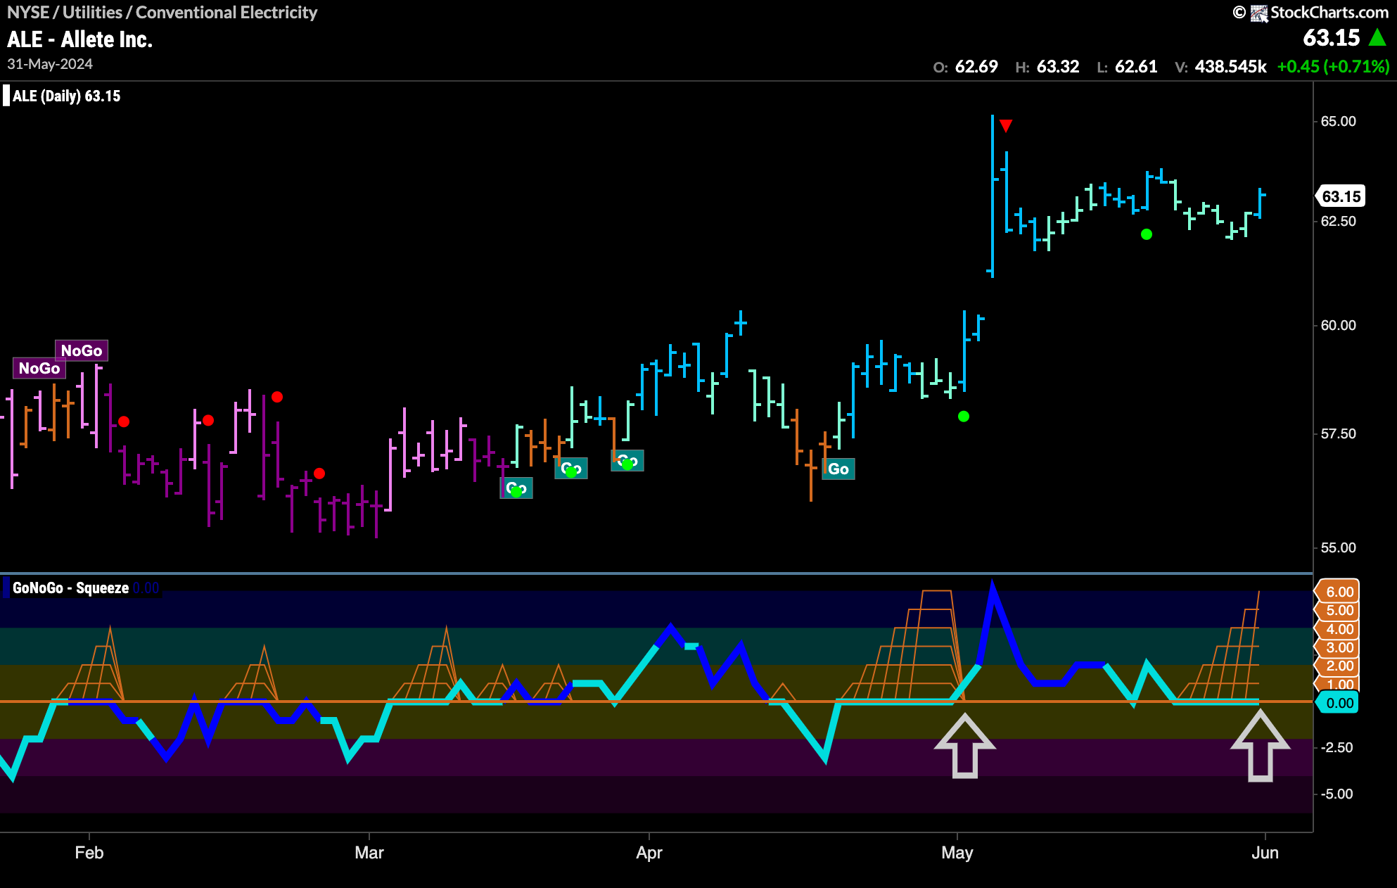The width and height of the screenshot is (1397, 888).
Task: Click the lowest red dot near late February
Action: 319,474
